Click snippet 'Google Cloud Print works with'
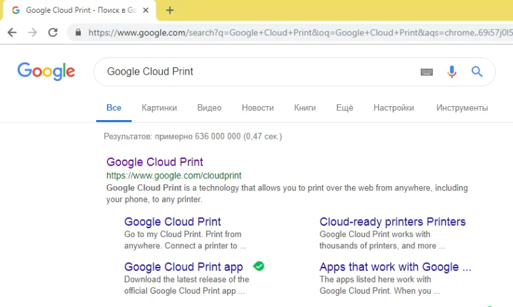This screenshot has height=307, width=513. pos(375,234)
